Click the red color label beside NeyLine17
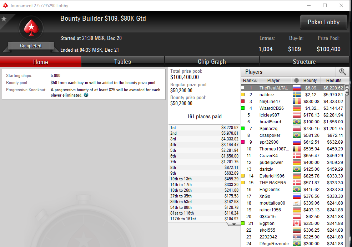The height and width of the screenshot is (247, 352). coord(243,101)
